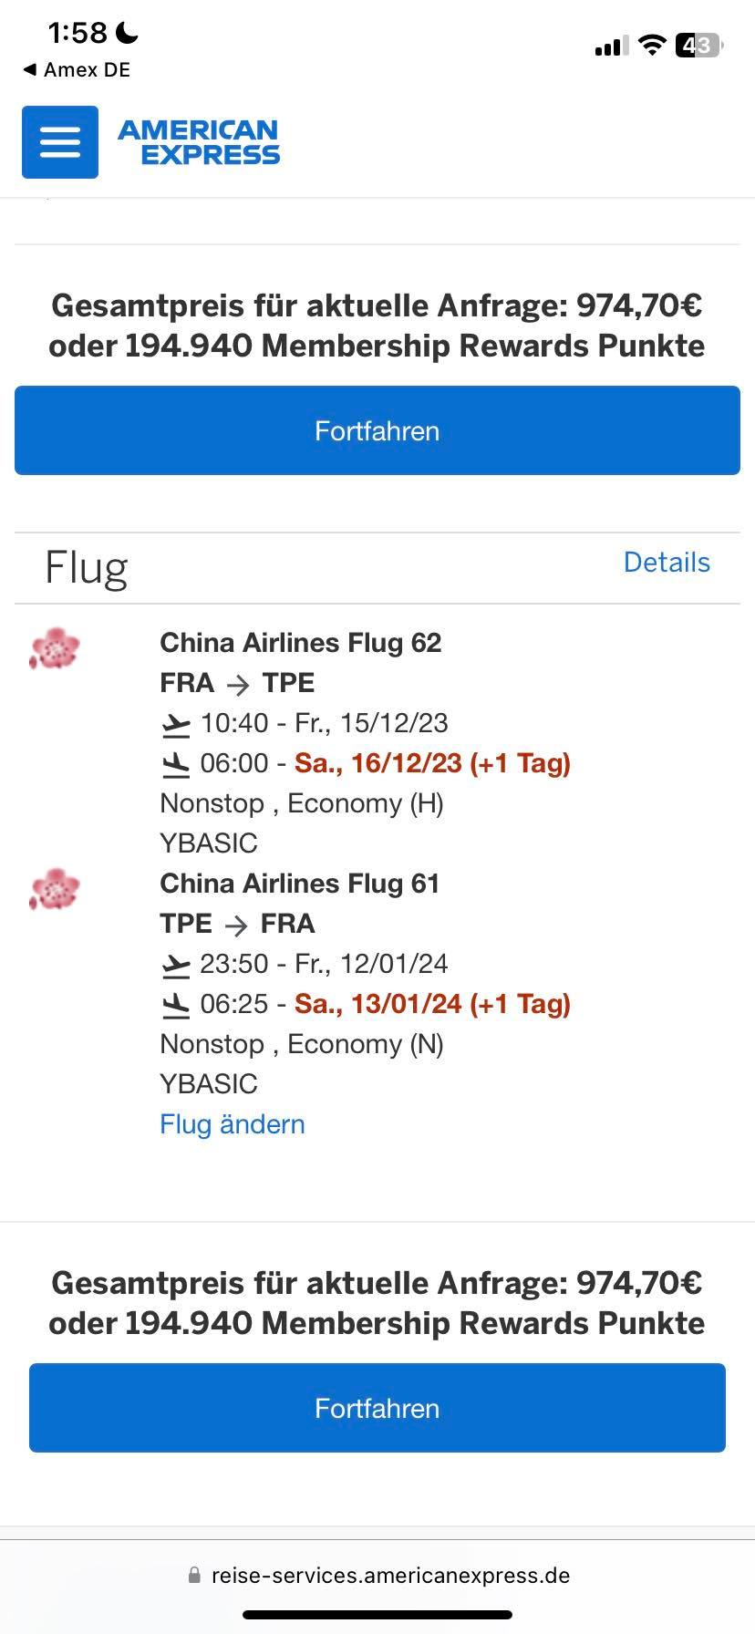
Task: Tap the China Airlines Flug 62 logo
Action: tap(55, 648)
